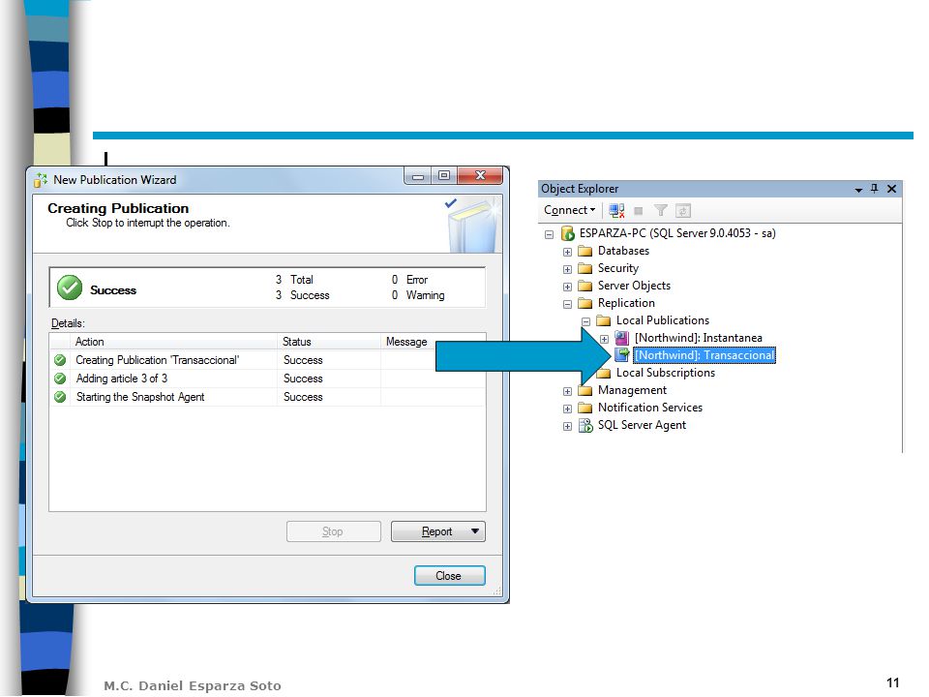Toggle the Object Explorer auto-hide pin

[x=875, y=189]
